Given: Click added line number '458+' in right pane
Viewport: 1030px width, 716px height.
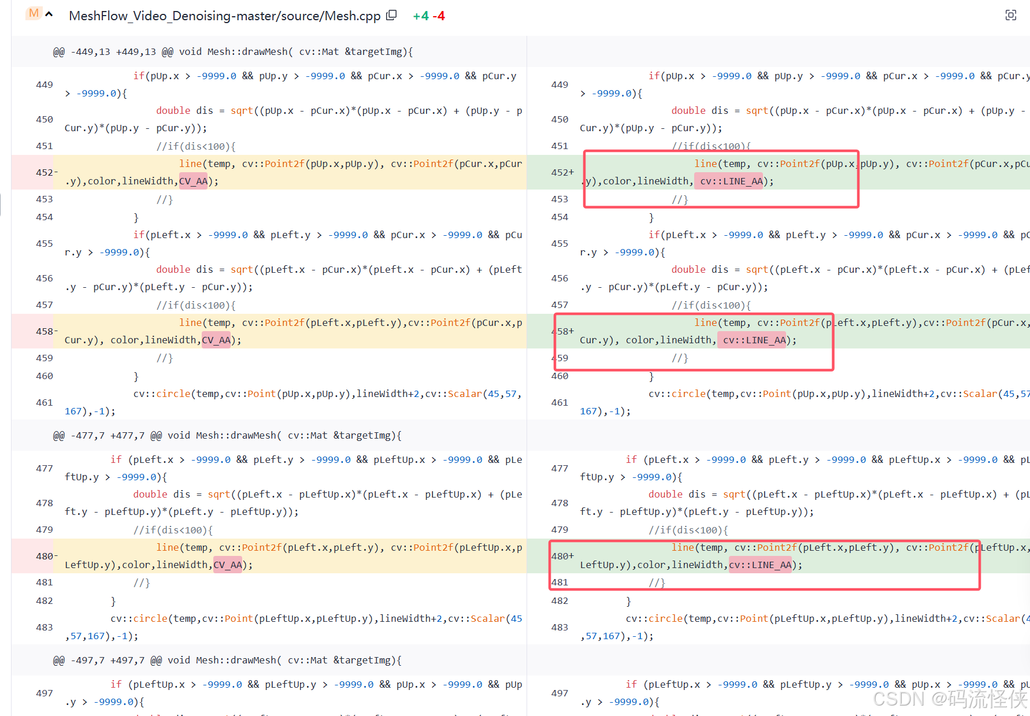Looking at the screenshot, I should point(562,331).
